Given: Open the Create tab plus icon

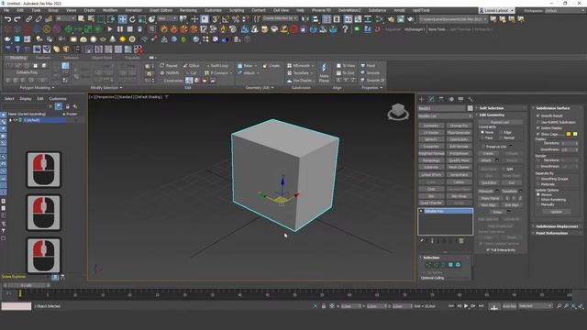Looking at the screenshot, I should coord(422,99).
